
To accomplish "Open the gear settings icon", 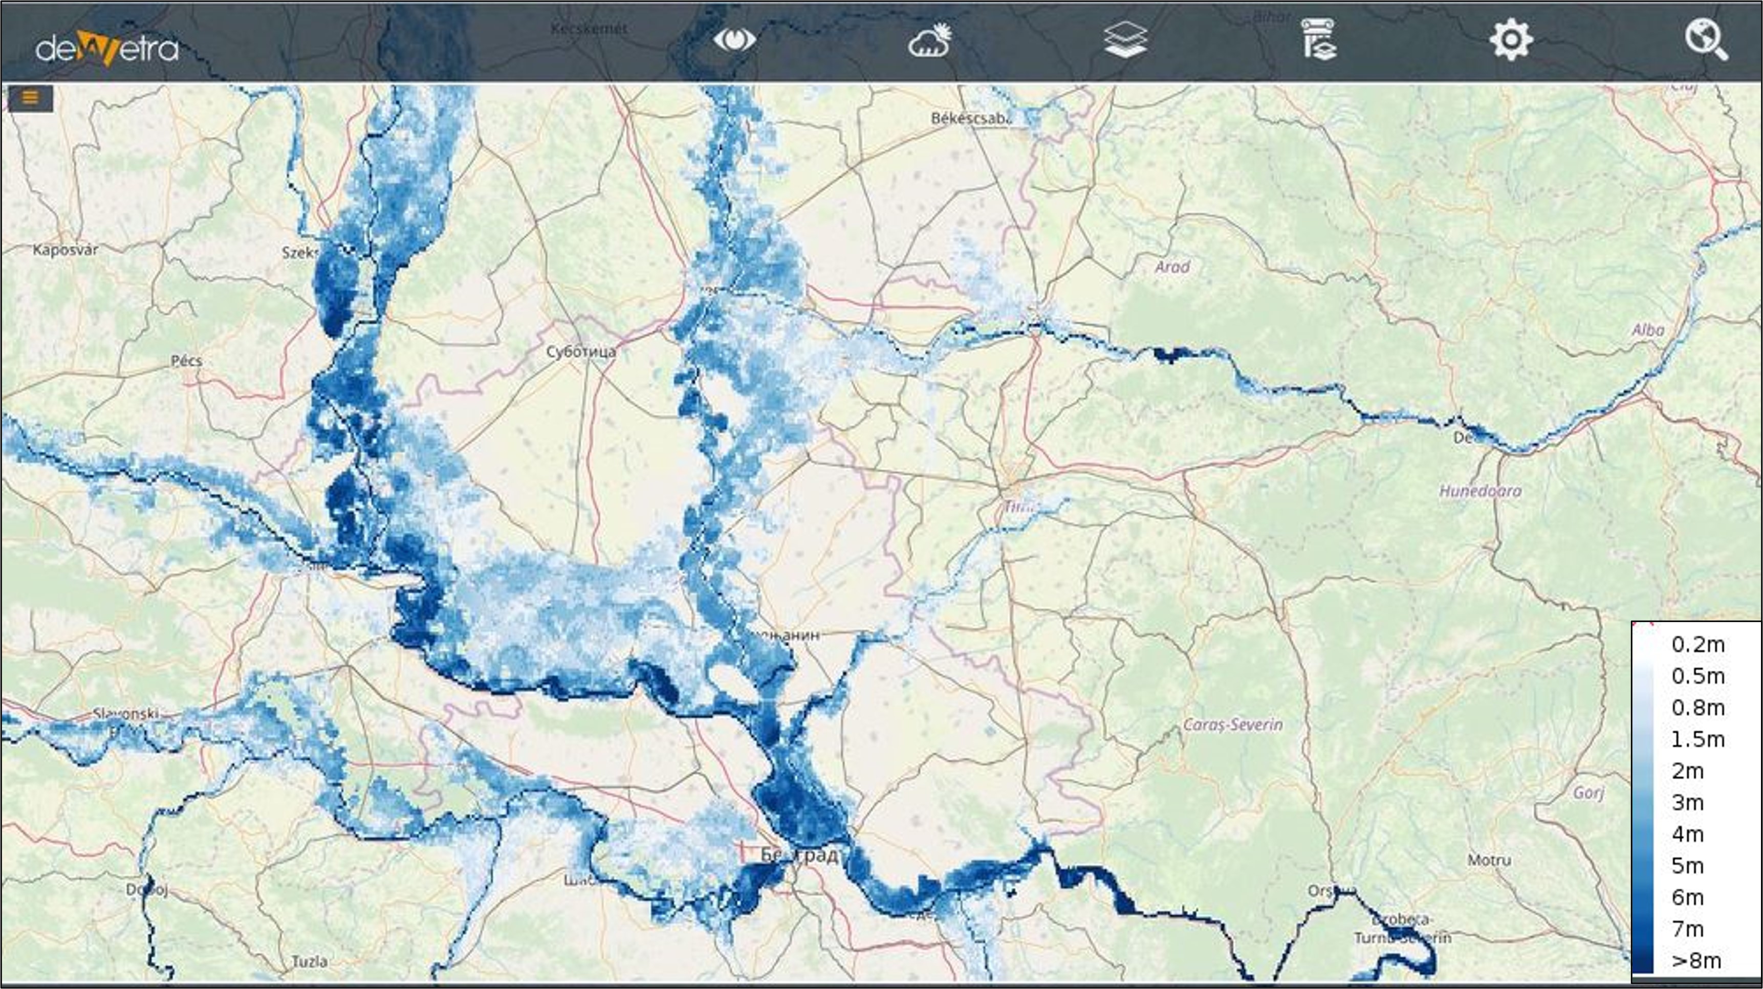I will pyautogui.click(x=1511, y=40).
